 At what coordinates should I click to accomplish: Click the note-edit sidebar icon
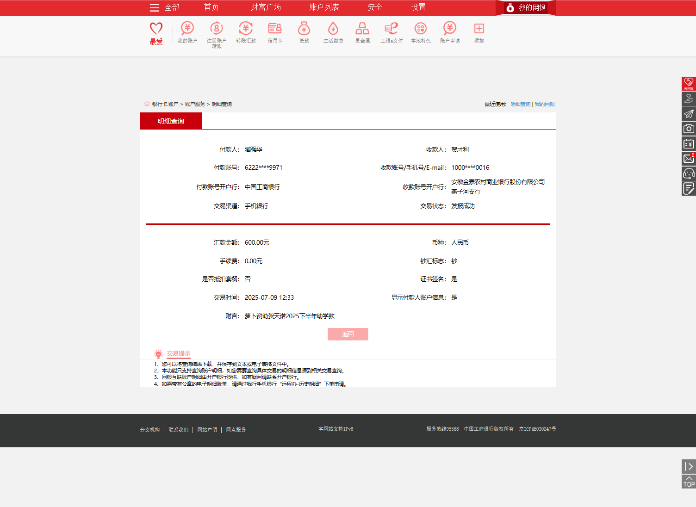pyautogui.click(x=689, y=189)
